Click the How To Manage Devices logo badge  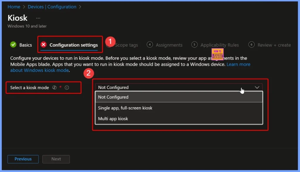click(x=217, y=53)
